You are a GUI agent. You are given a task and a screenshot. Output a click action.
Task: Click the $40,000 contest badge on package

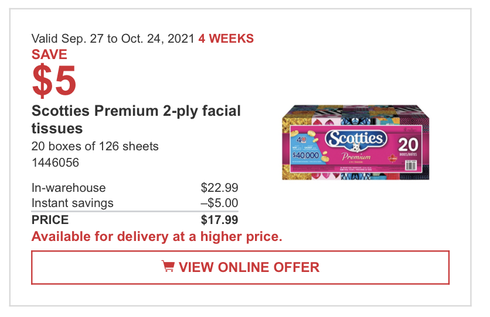pos(305,155)
